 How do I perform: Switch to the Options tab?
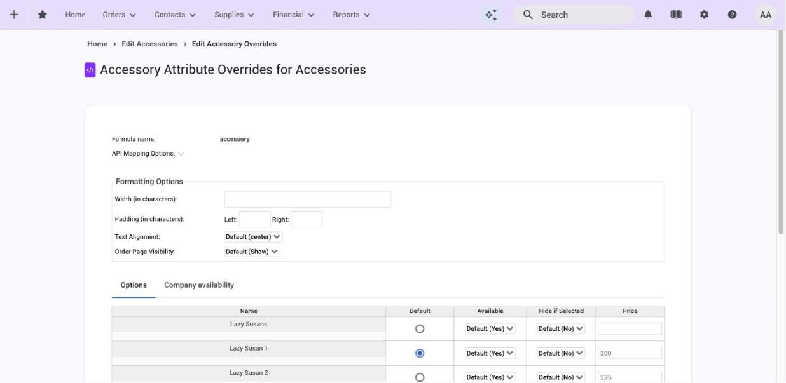point(134,285)
